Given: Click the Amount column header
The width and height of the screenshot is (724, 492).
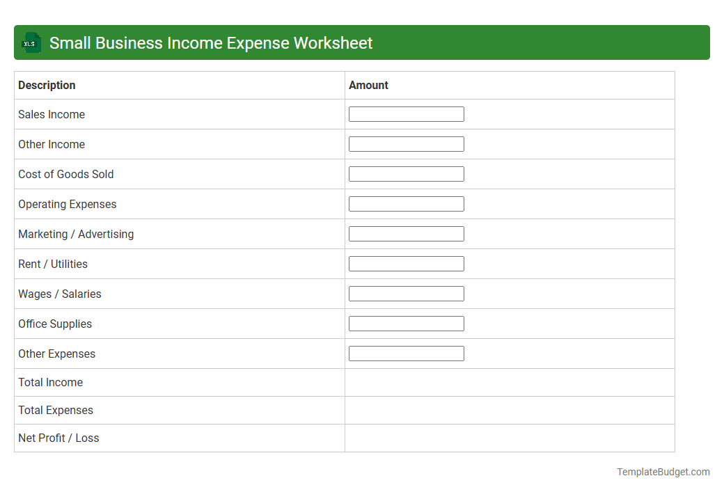Looking at the screenshot, I should coord(368,85).
